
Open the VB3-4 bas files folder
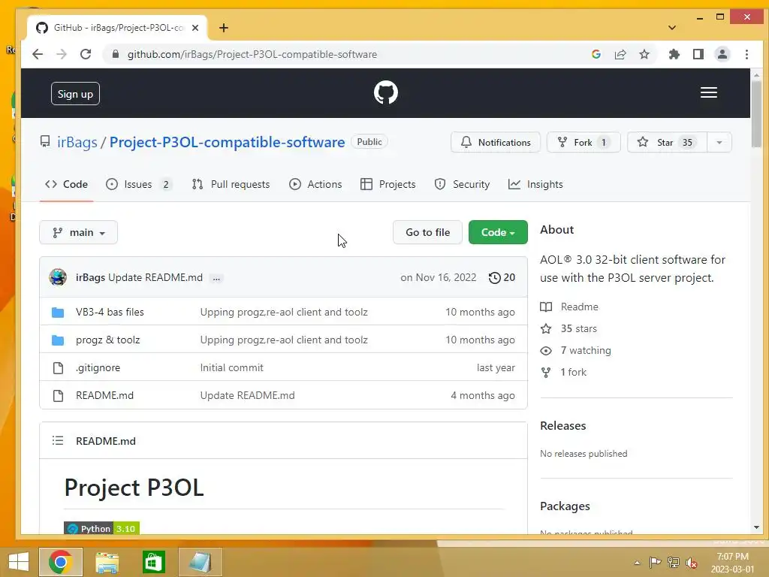[x=110, y=312]
